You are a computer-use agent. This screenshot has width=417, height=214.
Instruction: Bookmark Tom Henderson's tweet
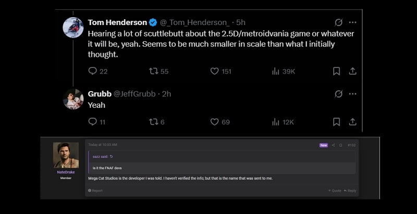337,71
